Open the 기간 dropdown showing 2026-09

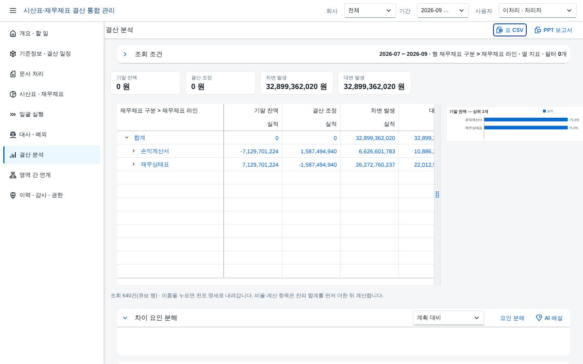coord(443,11)
